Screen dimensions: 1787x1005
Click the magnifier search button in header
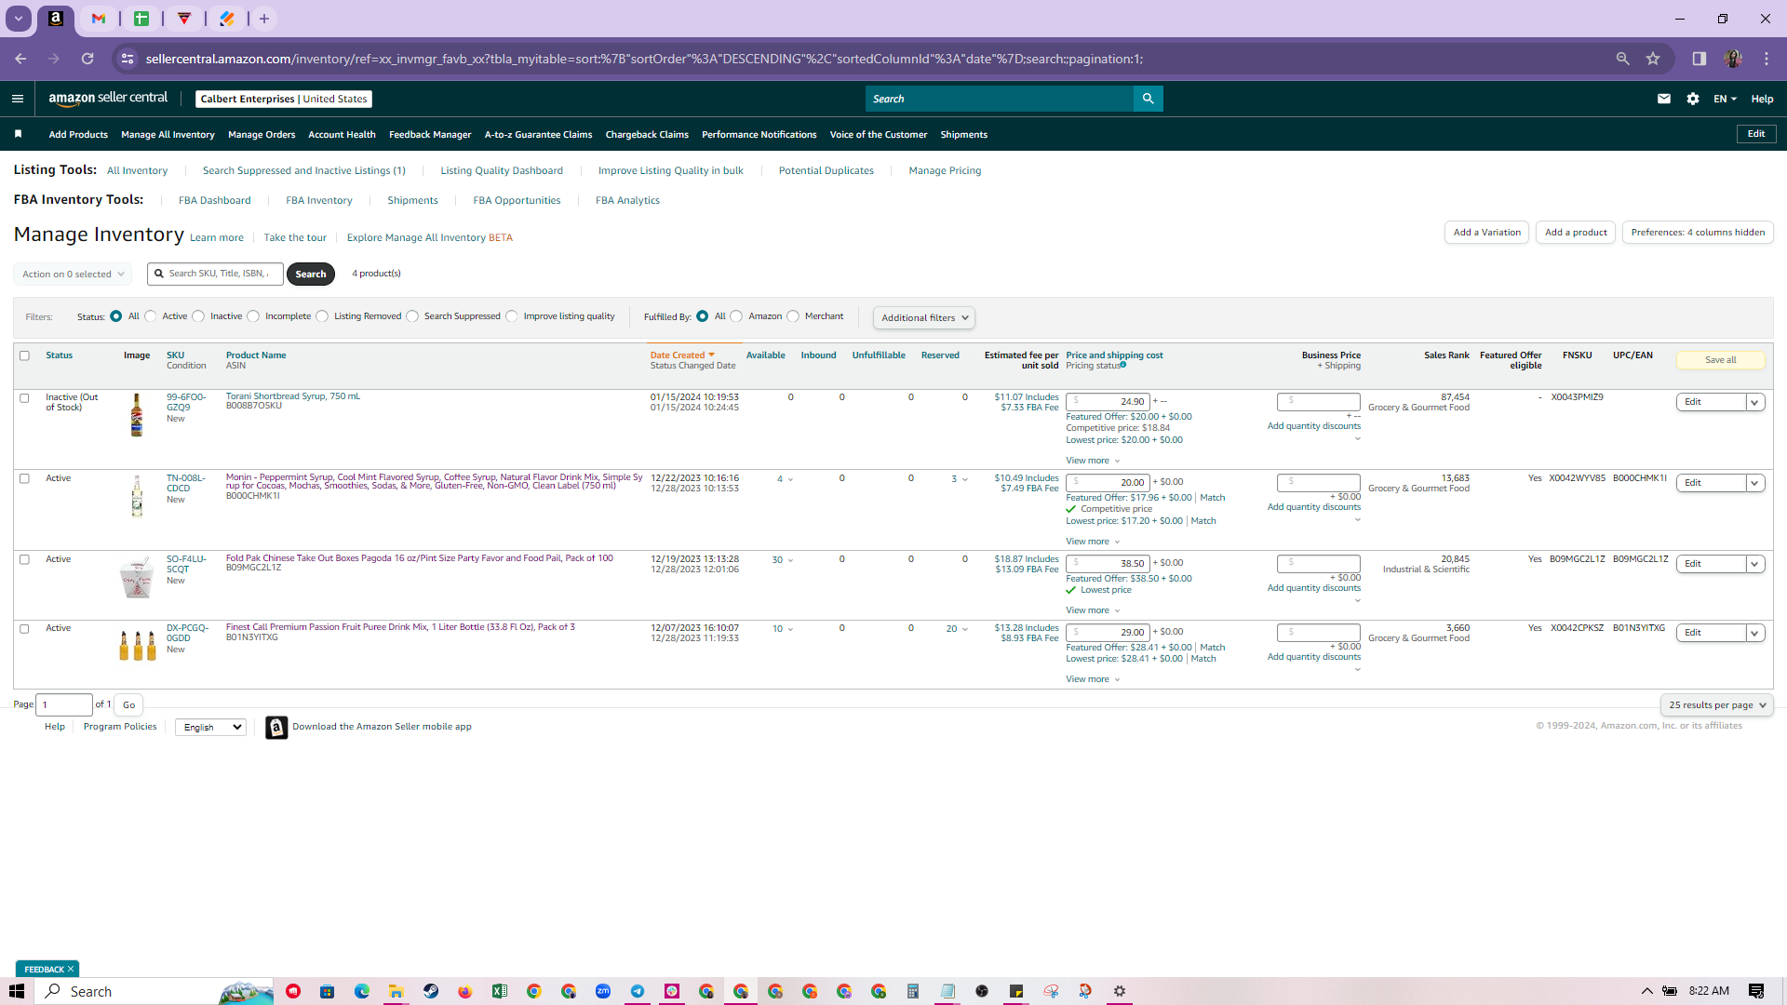tap(1148, 99)
